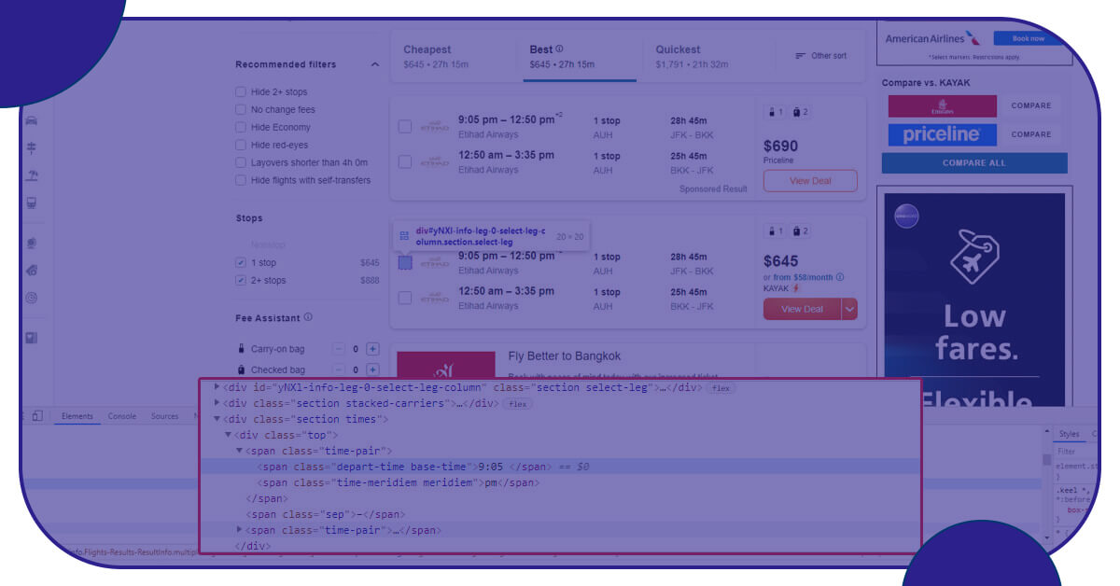Uncheck the 1 stop filter
Viewport: 1120px width, 586px height.
[241, 263]
